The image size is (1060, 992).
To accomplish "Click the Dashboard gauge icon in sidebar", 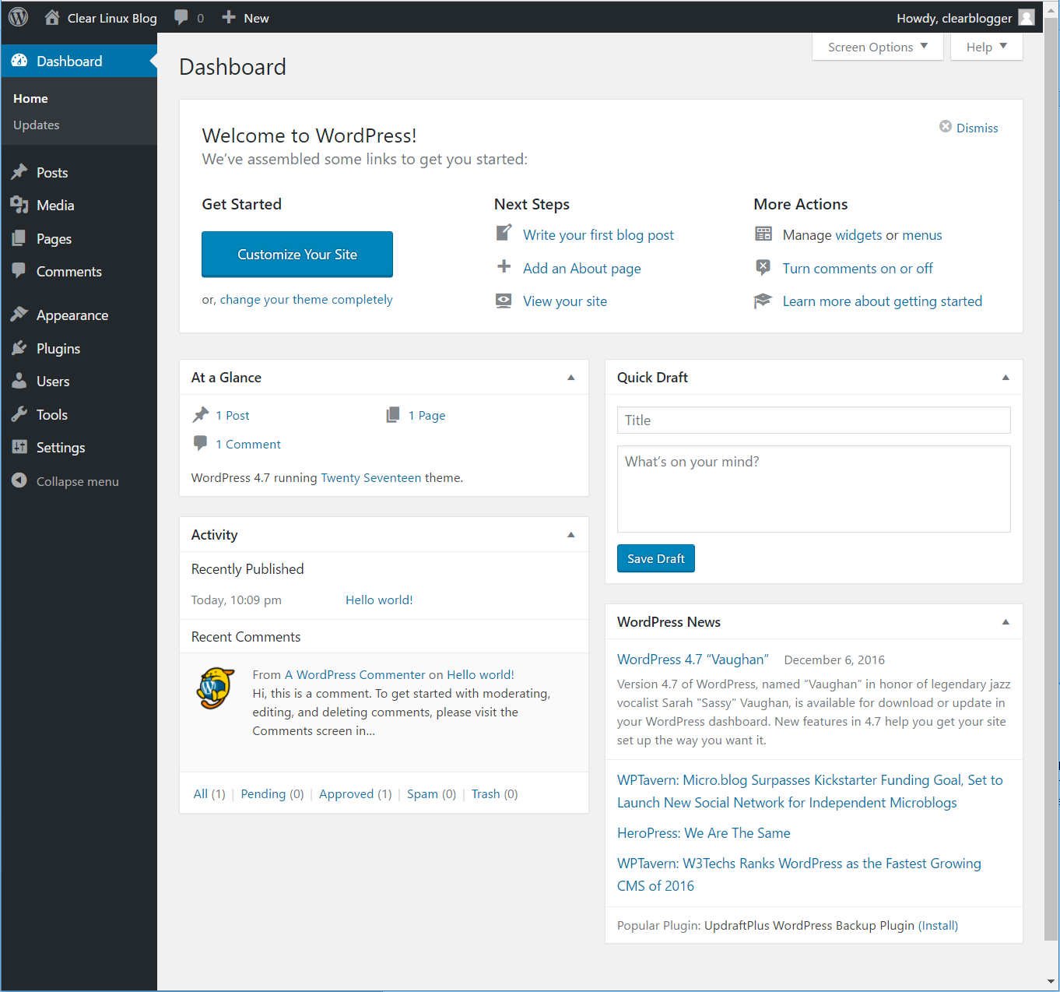I will pos(19,61).
